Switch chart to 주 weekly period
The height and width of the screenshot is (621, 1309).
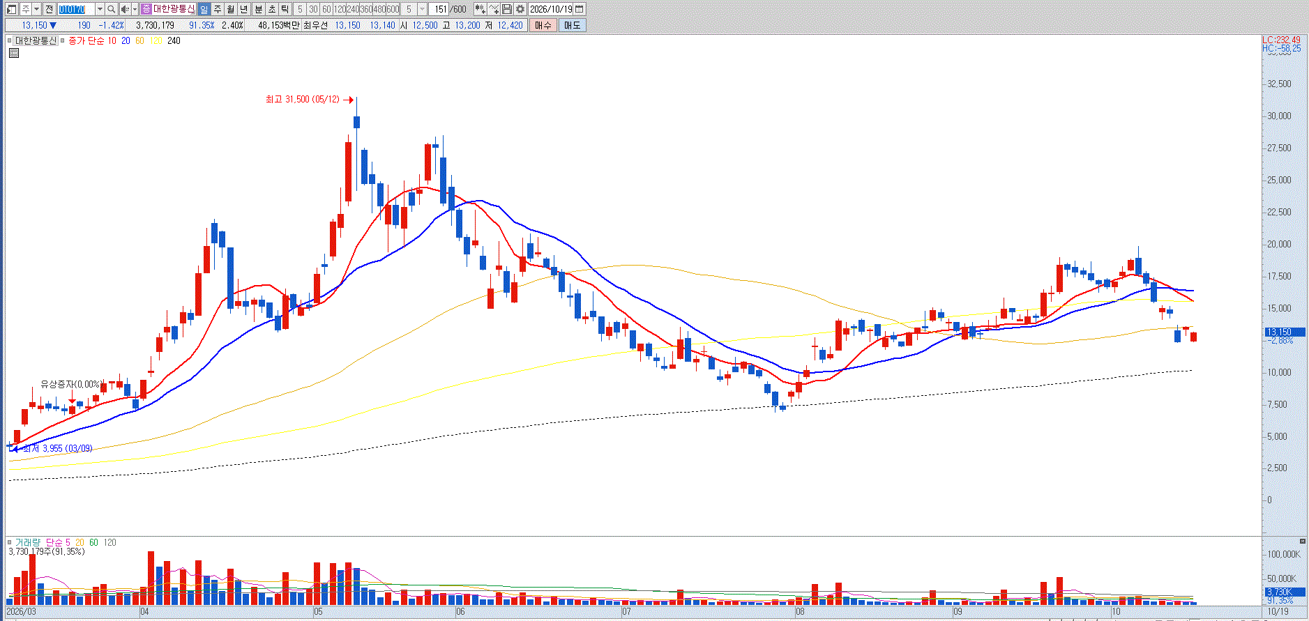coord(218,9)
